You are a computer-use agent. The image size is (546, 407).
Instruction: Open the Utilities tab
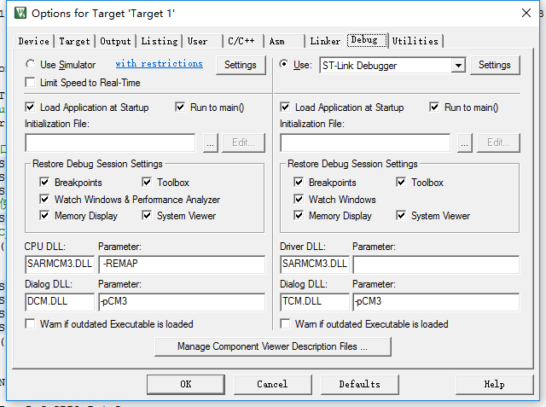[x=415, y=41]
